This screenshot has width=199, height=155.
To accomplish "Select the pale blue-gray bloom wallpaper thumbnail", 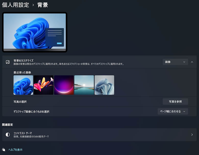I will 104,85.
